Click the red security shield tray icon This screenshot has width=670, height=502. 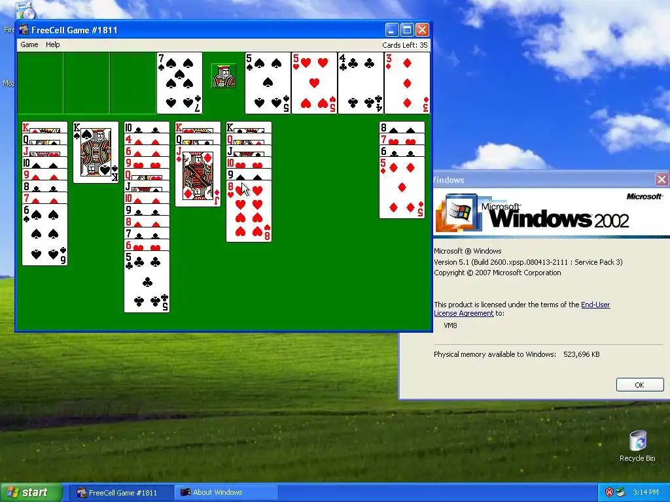click(x=609, y=492)
